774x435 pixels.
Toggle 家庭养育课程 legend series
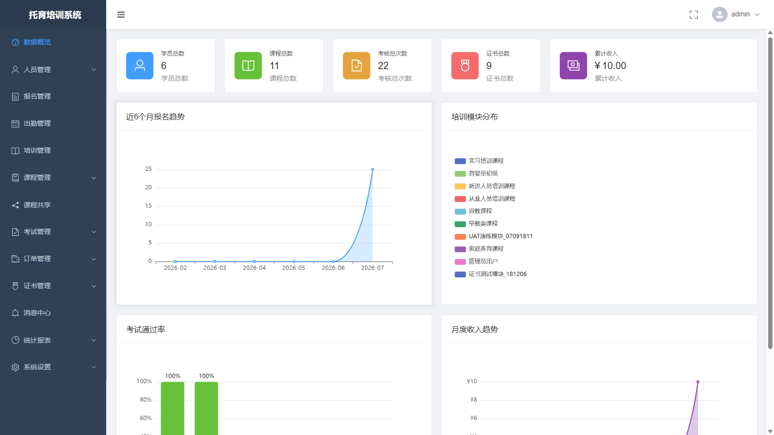479,249
